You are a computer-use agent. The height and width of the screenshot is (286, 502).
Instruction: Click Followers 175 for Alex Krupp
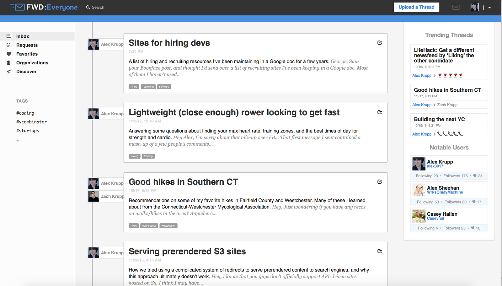[x=456, y=176]
